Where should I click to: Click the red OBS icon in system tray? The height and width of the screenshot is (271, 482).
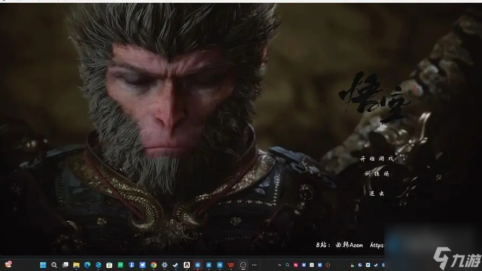327,265
